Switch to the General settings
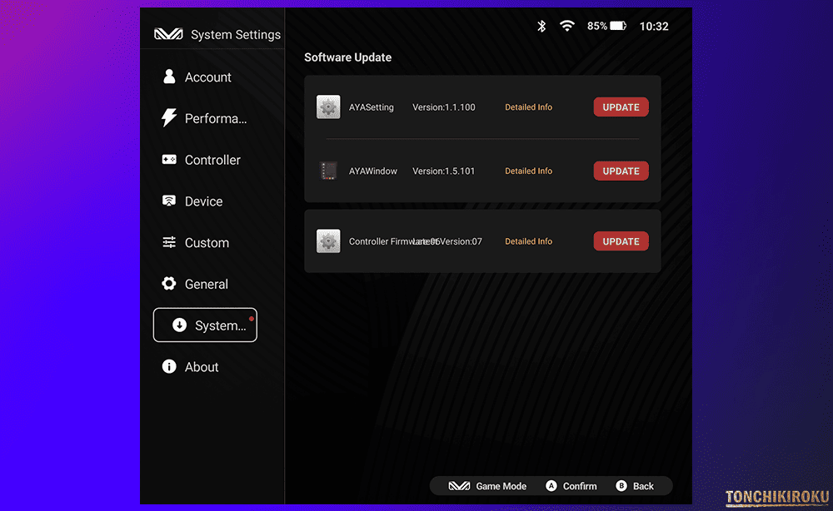 point(205,284)
